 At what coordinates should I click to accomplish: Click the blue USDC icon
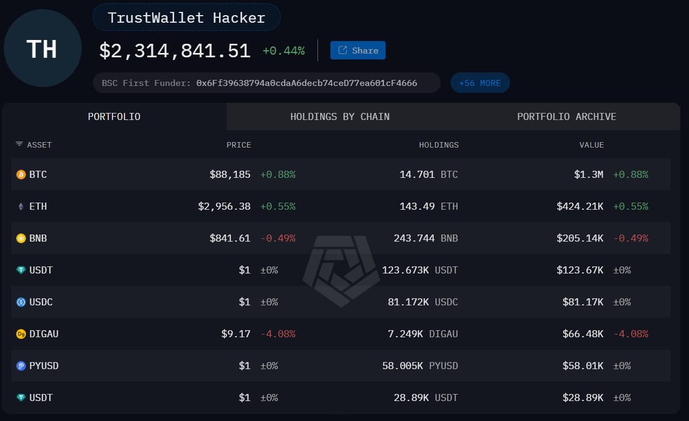[21, 302]
